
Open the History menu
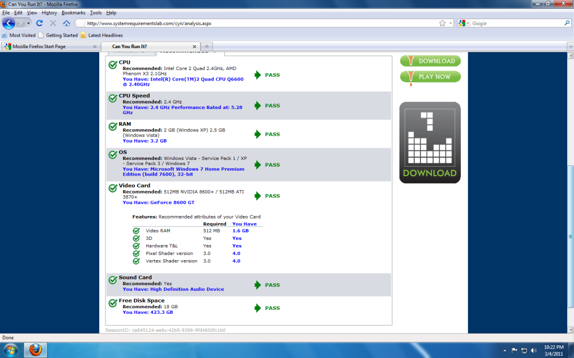(x=49, y=13)
